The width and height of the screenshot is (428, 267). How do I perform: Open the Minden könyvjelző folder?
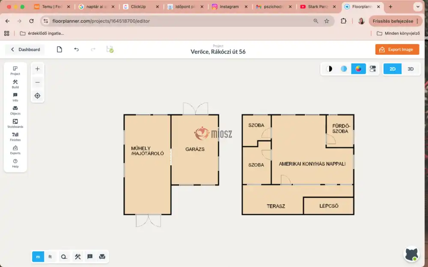click(398, 33)
